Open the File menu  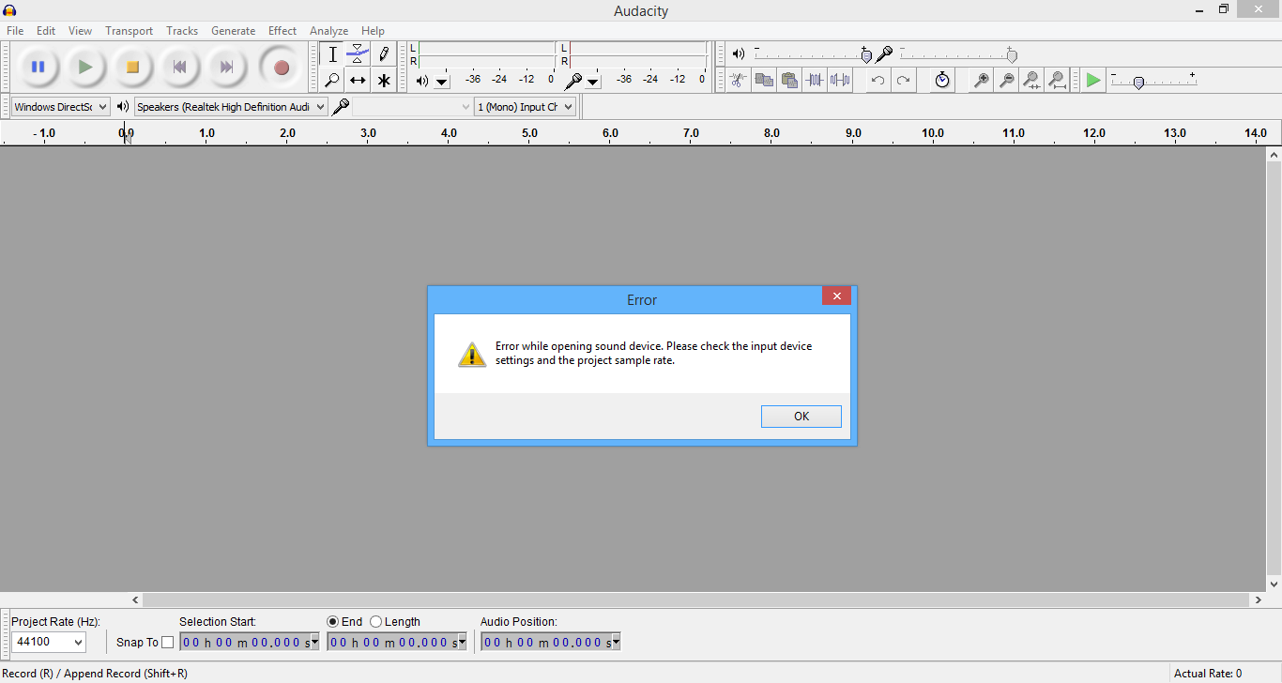tap(15, 31)
